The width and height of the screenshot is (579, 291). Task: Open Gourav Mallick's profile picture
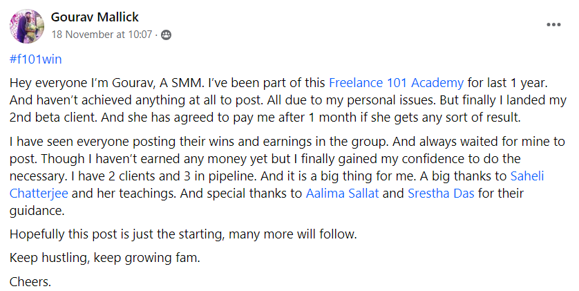[x=26, y=26]
